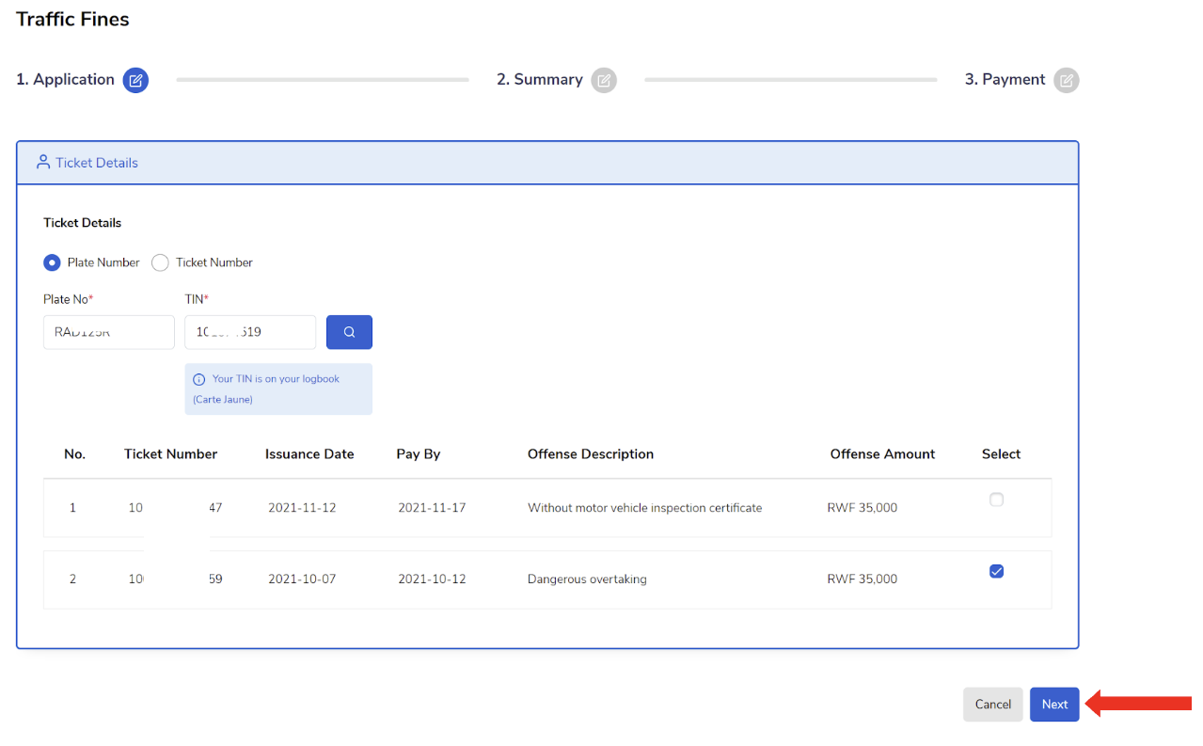Viewport: 1203px width, 746px height.
Task: Click the pay by date 2021-10-12
Action: point(432,579)
